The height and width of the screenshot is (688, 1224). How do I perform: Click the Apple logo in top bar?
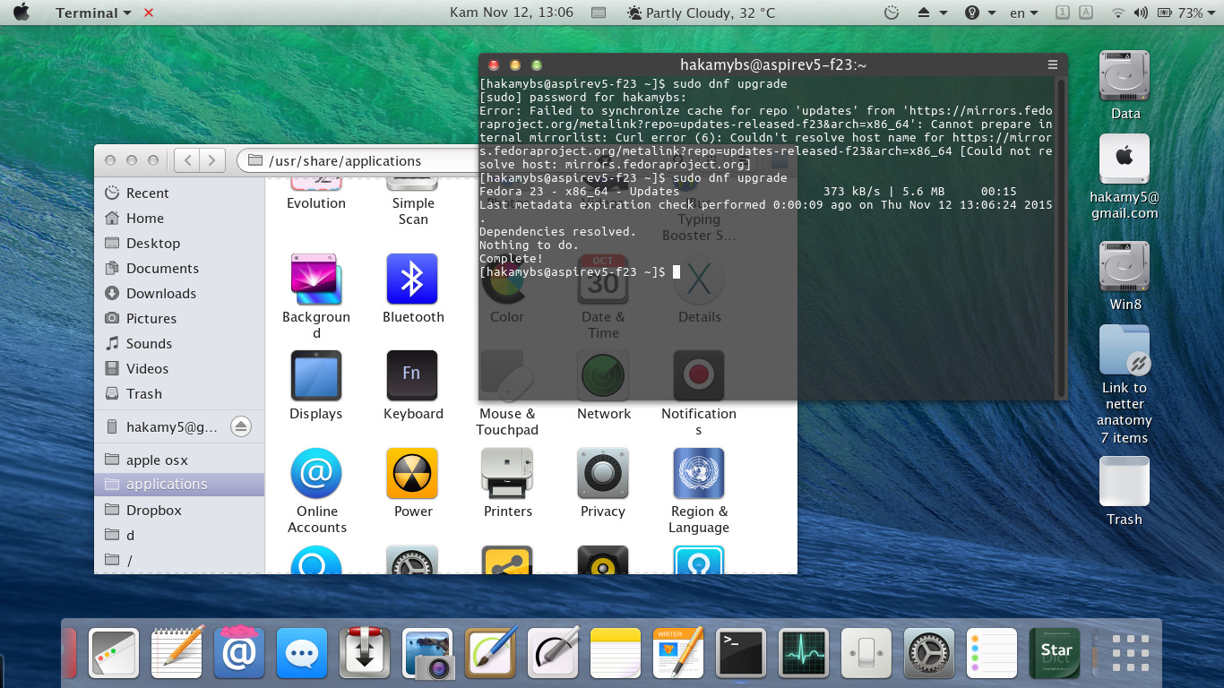click(22, 13)
